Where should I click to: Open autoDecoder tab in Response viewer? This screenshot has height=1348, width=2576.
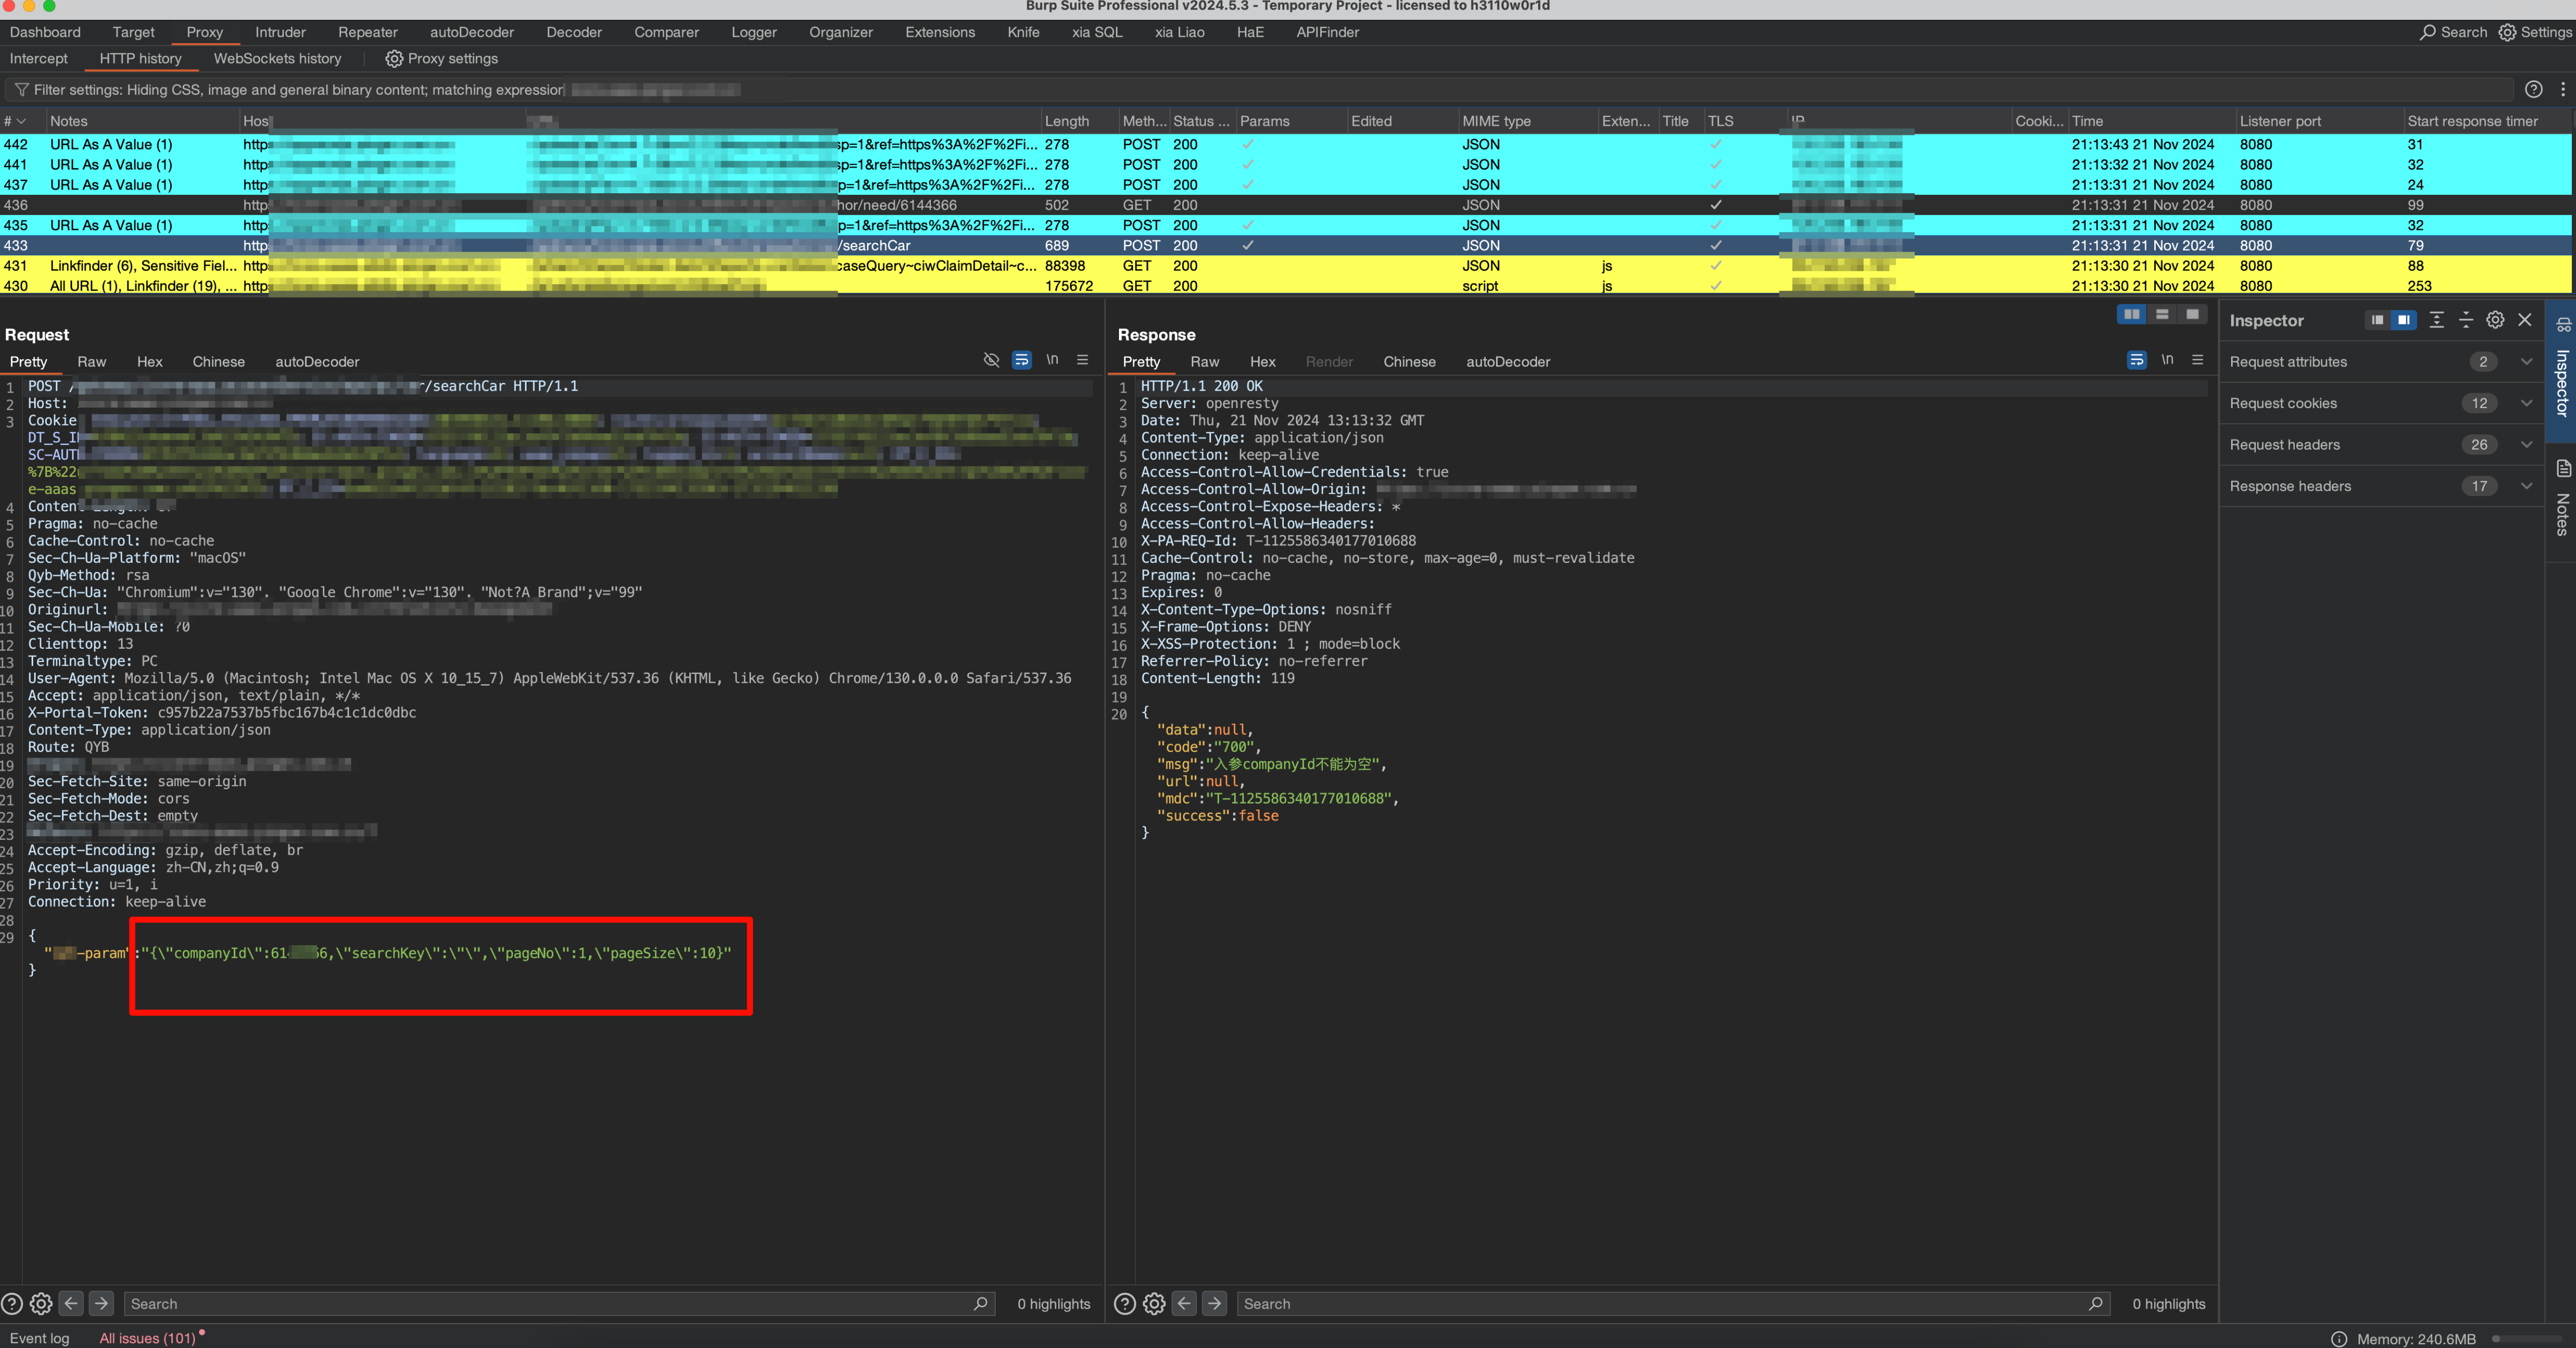coord(1508,362)
